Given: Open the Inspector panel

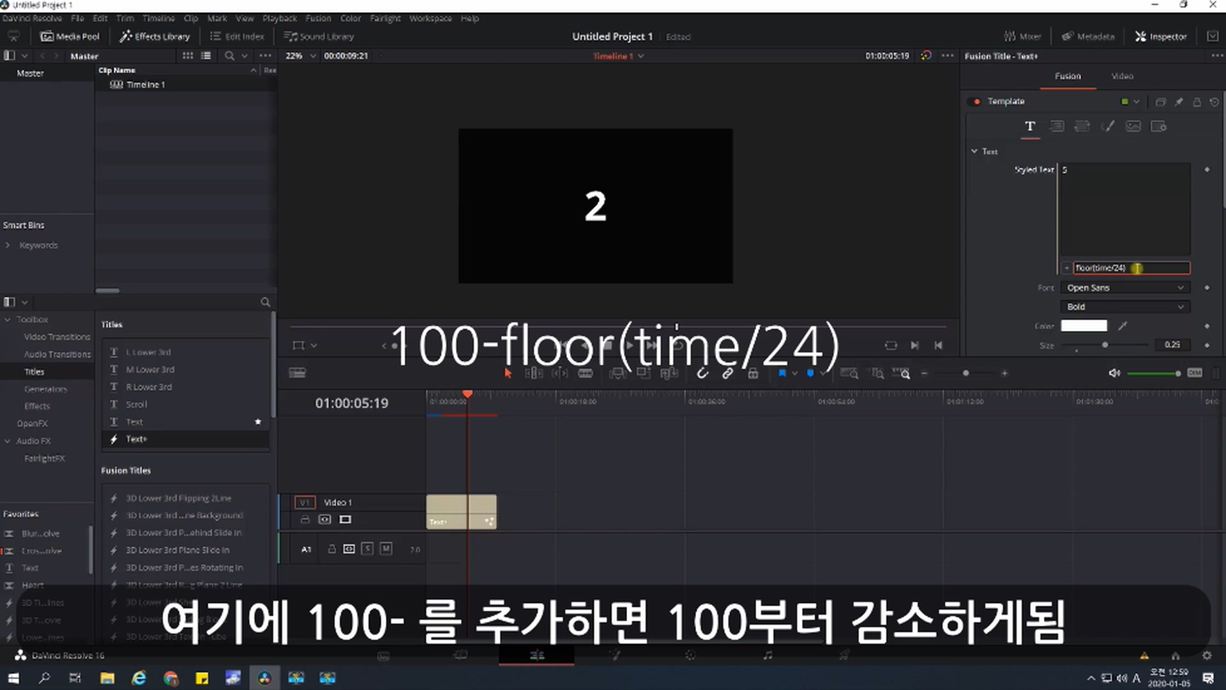Looking at the screenshot, I should pos(1160,36).
